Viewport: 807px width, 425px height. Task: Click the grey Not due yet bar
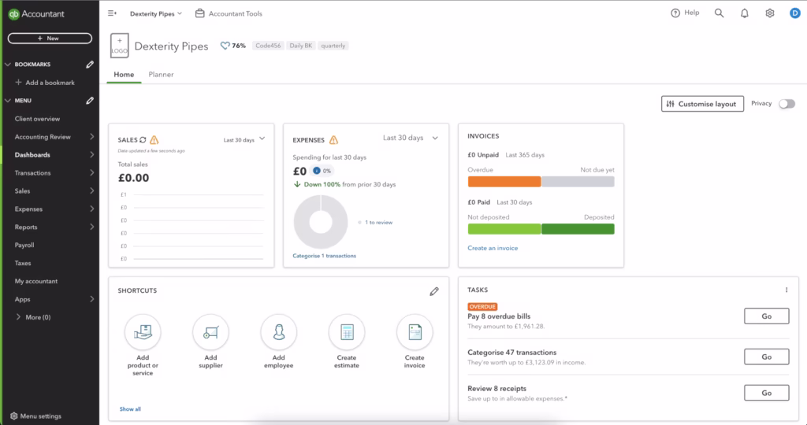point(578,181)
